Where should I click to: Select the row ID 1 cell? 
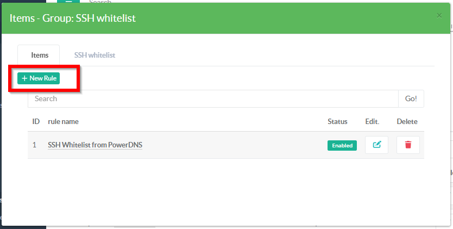click(35, 145)
